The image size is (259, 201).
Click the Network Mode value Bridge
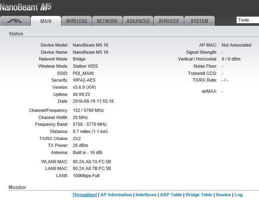coord(79,59)
